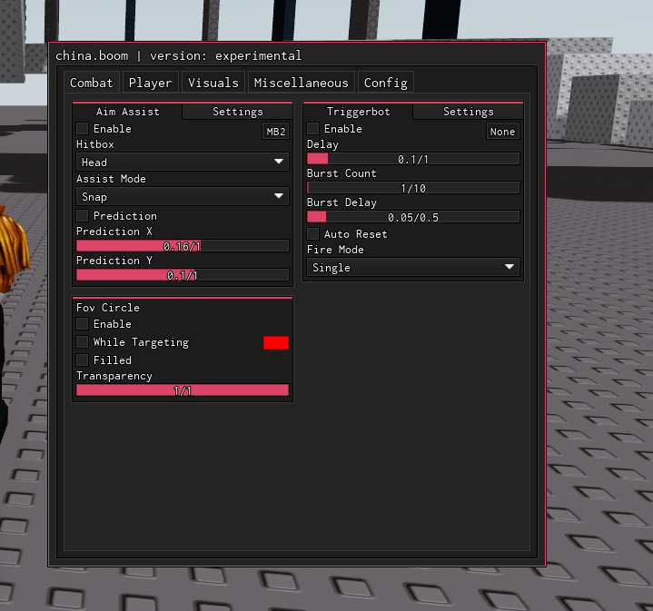
Task: Expand the Hitbox Head dropdown
Action: point(183,162)
